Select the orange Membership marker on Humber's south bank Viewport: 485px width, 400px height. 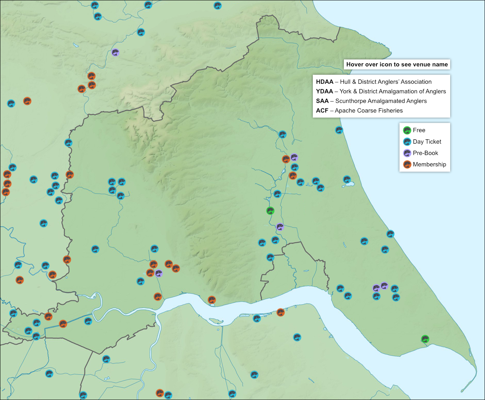pos(280,312)
